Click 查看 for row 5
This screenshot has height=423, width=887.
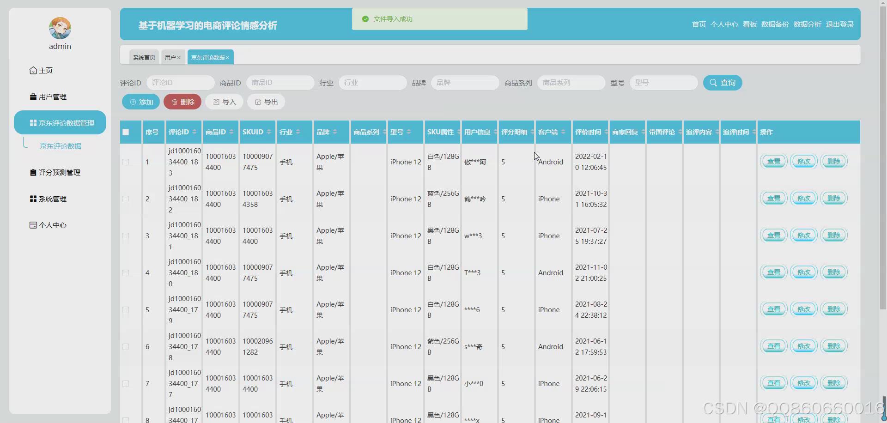tap(774, 309)
